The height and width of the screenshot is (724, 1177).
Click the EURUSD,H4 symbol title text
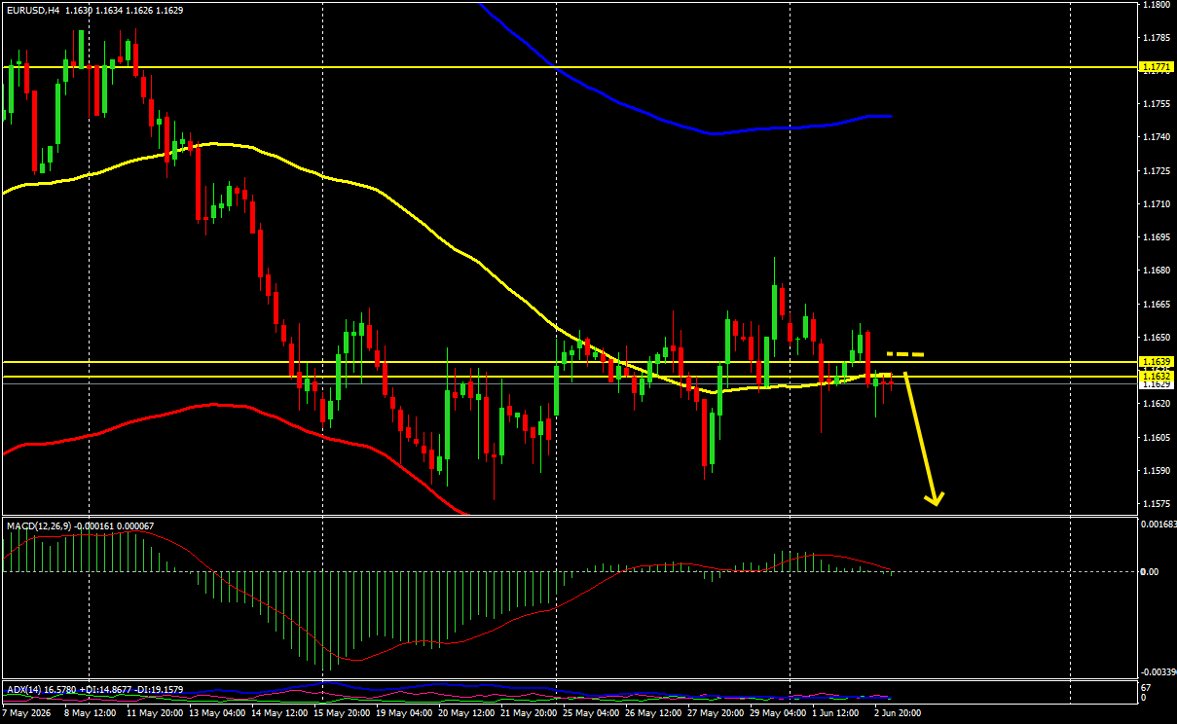tap(33, 10)
